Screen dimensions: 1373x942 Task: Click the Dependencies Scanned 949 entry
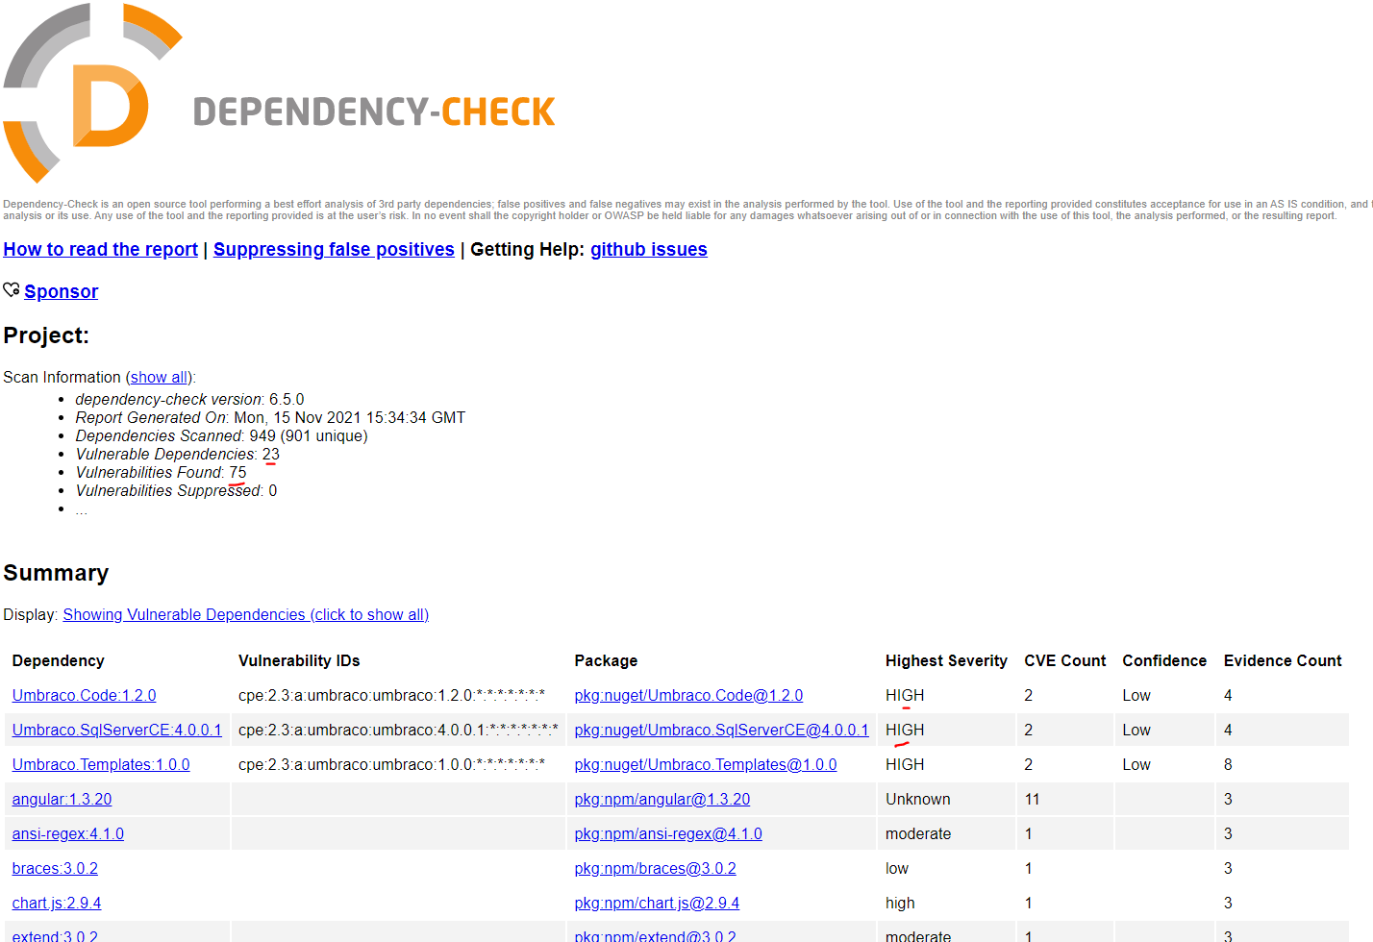221,435
